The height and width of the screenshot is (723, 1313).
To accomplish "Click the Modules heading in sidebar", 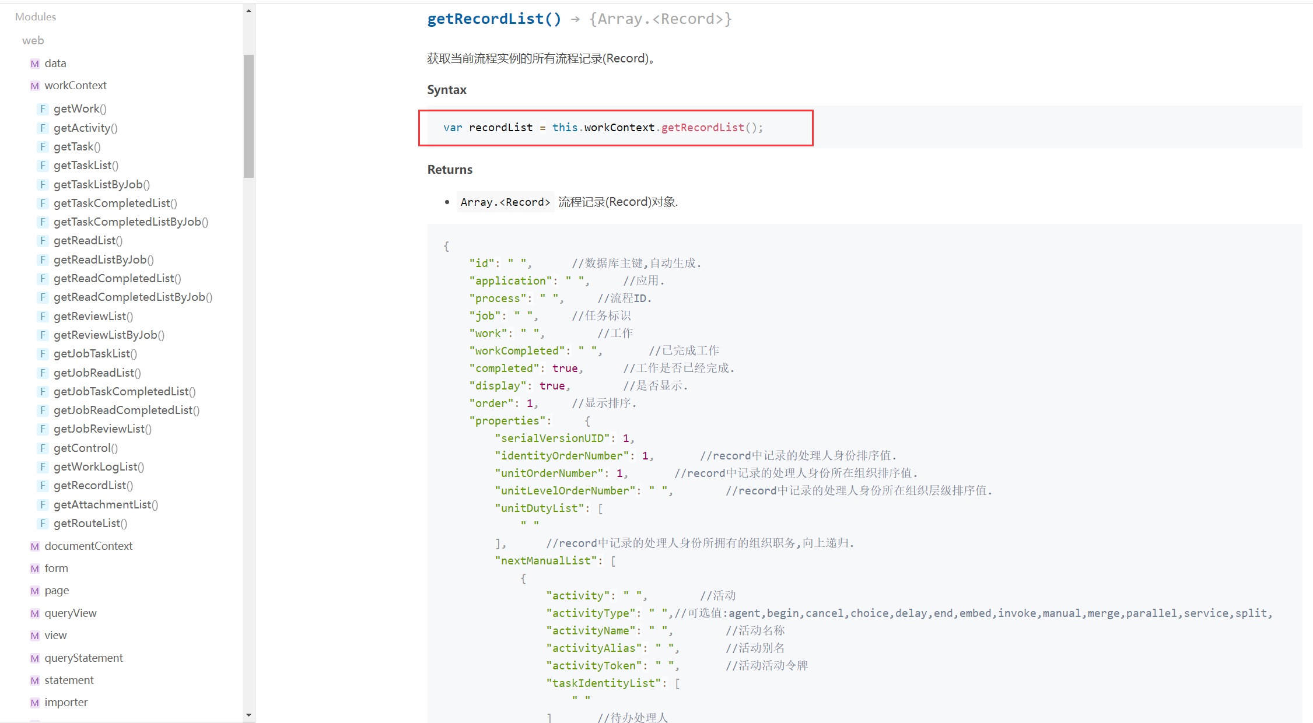I will (36, 17).
